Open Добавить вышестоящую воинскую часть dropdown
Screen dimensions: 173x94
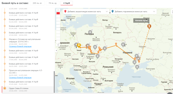click(86, 11)
